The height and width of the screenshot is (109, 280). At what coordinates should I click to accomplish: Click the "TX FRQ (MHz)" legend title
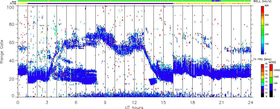tap(262, 59)
